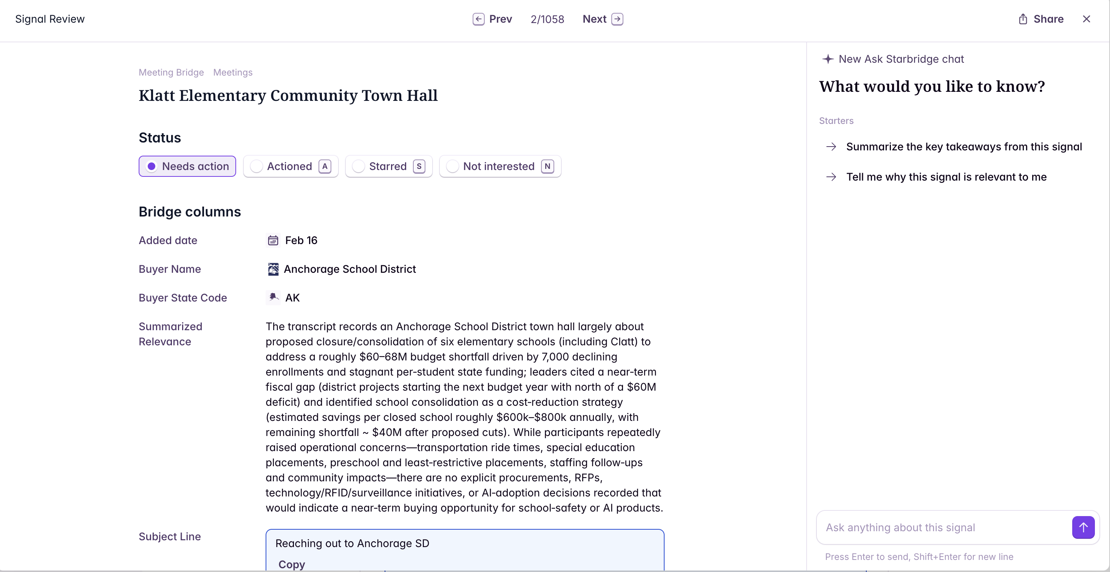This screenshot has width=1110, height=572.
Task: Pick the why-relevant-to-me starter
Action: click(x=946, y=177)
